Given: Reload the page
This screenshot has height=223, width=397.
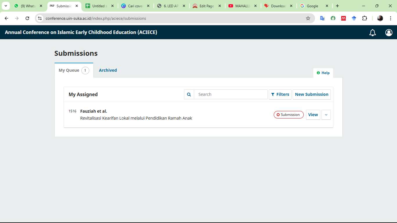Looking at the screenshot, I should [x=27, y=18].
